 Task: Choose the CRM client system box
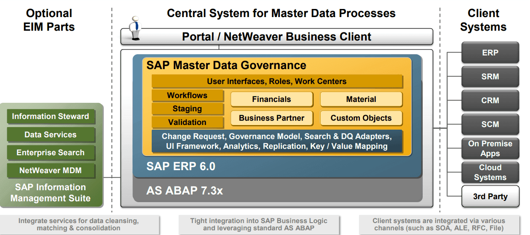click(x=490, y=101)
